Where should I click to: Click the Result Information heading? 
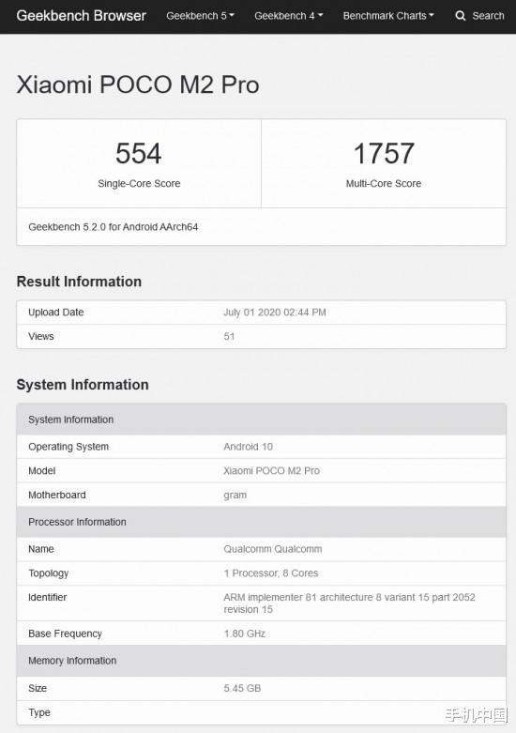[79, 282]
